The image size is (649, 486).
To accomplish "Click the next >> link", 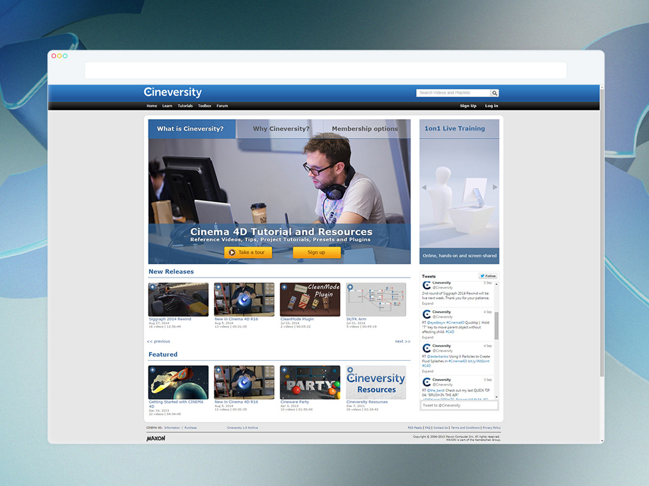I will (x=402, y=341).
